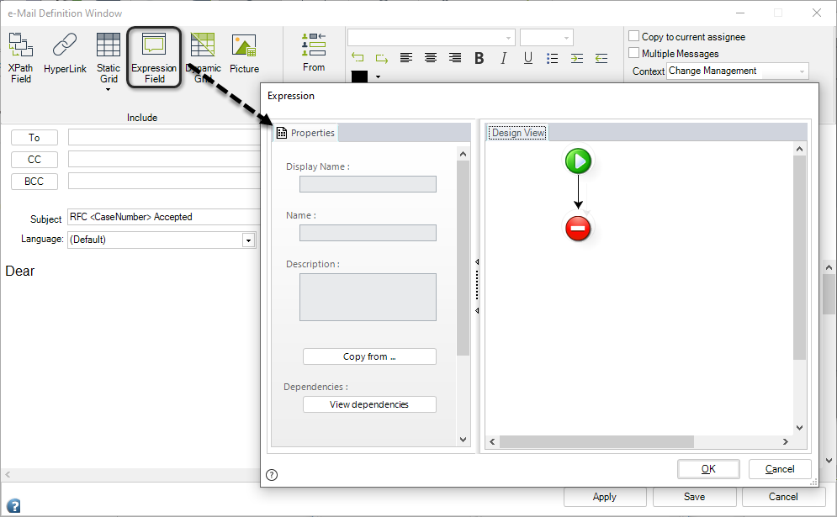The width and height of the screenshot is (837, 517).
Task: Cancel the e-Mail Definition Window
Action: click(783, 497)
